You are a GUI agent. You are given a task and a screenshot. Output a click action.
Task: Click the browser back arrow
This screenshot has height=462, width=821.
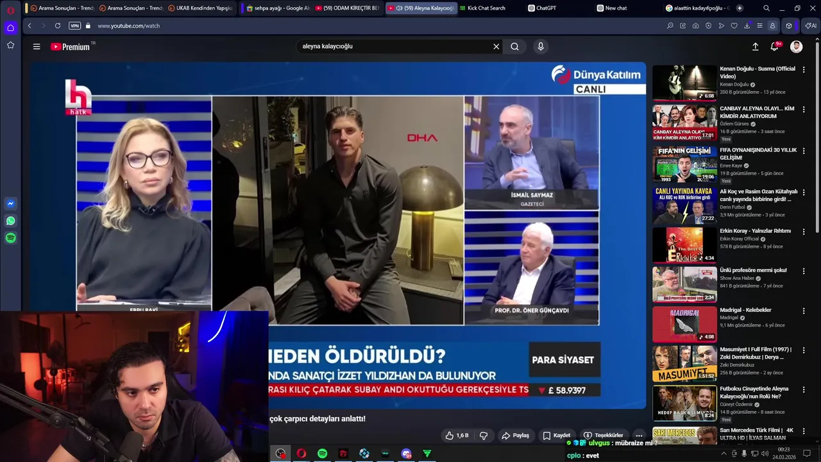(x=30, y=26)
